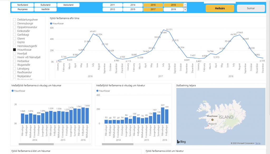
Task: Click 'Fjöldi ferðamanna á klst um hásumar' title
Action: point(31,151)
